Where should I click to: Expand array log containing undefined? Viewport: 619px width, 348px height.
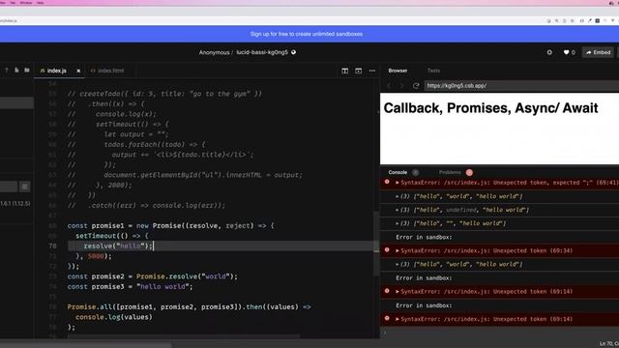click(x=398, y=210)
